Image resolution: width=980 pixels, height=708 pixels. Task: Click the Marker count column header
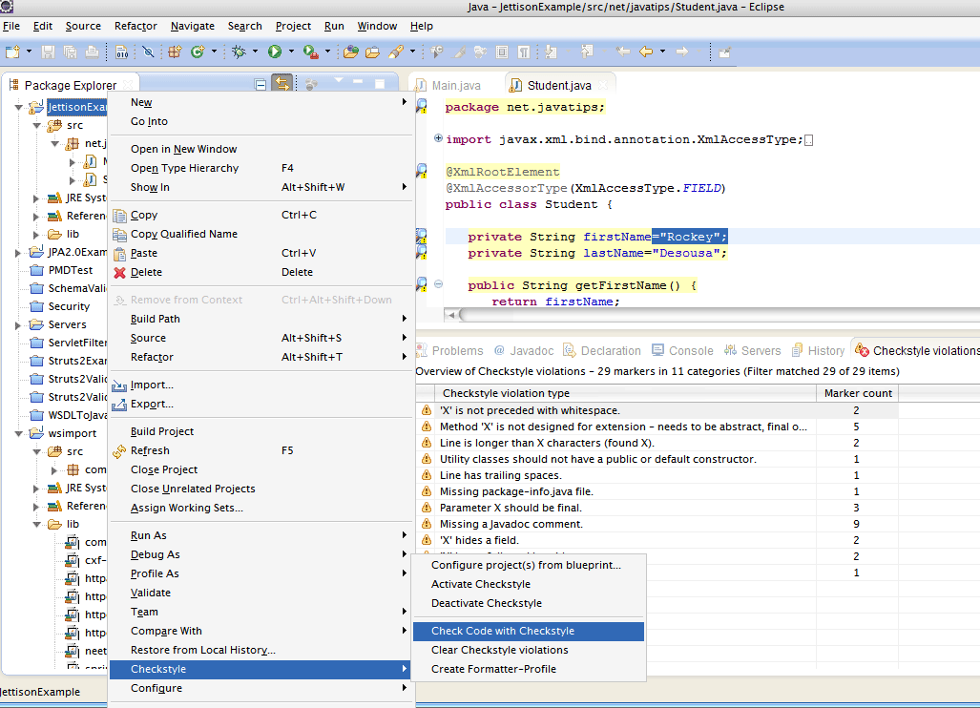(856, 393)
